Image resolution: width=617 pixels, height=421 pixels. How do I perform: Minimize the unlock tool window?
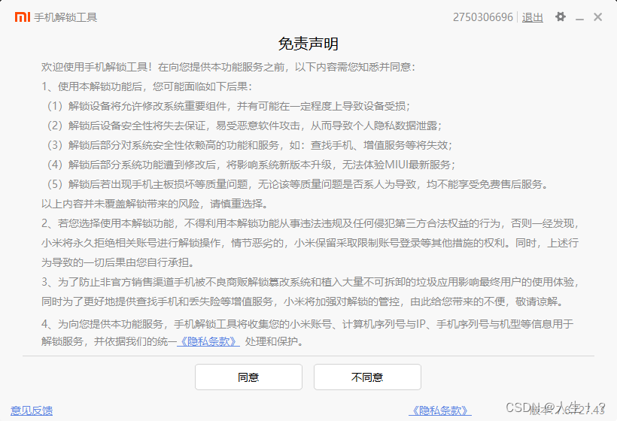click(x=579, y=17)
